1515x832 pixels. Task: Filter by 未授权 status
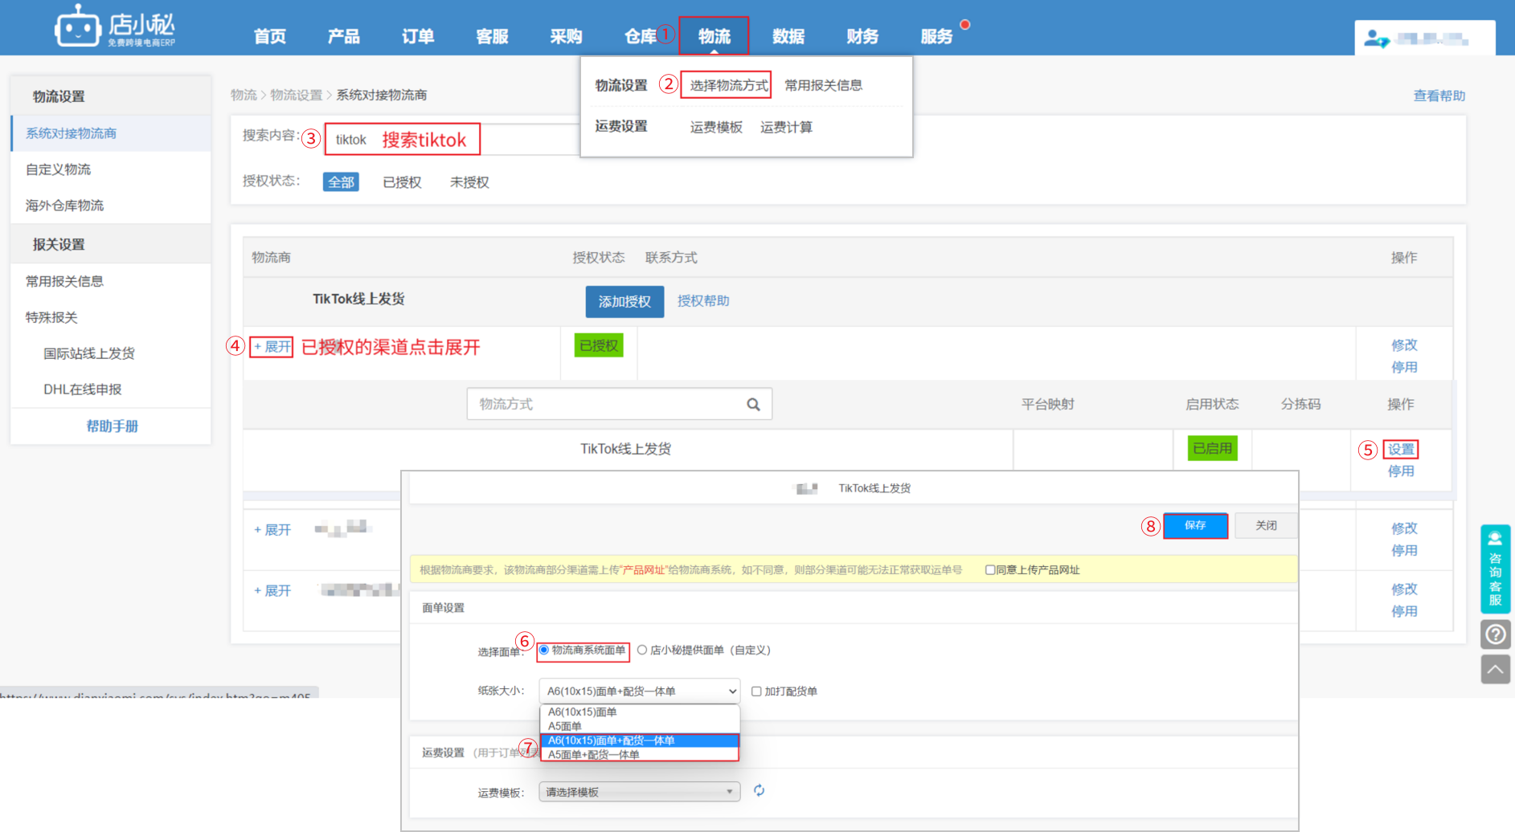click(x=469, y=182)
